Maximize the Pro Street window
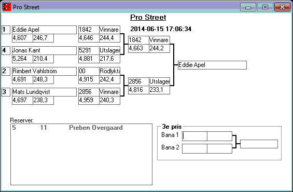Viewport: 293px width, 192px height. 265,7
